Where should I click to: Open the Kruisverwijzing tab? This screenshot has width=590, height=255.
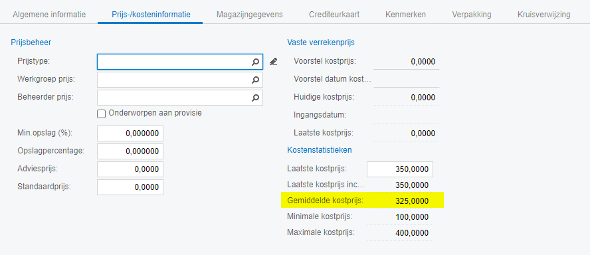543,15
